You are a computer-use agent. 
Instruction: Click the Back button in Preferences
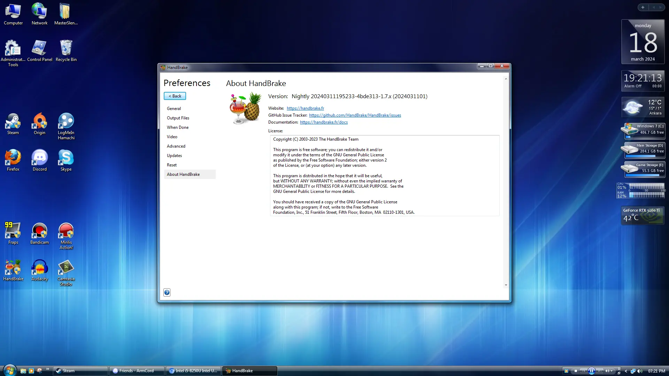[175, 96]
